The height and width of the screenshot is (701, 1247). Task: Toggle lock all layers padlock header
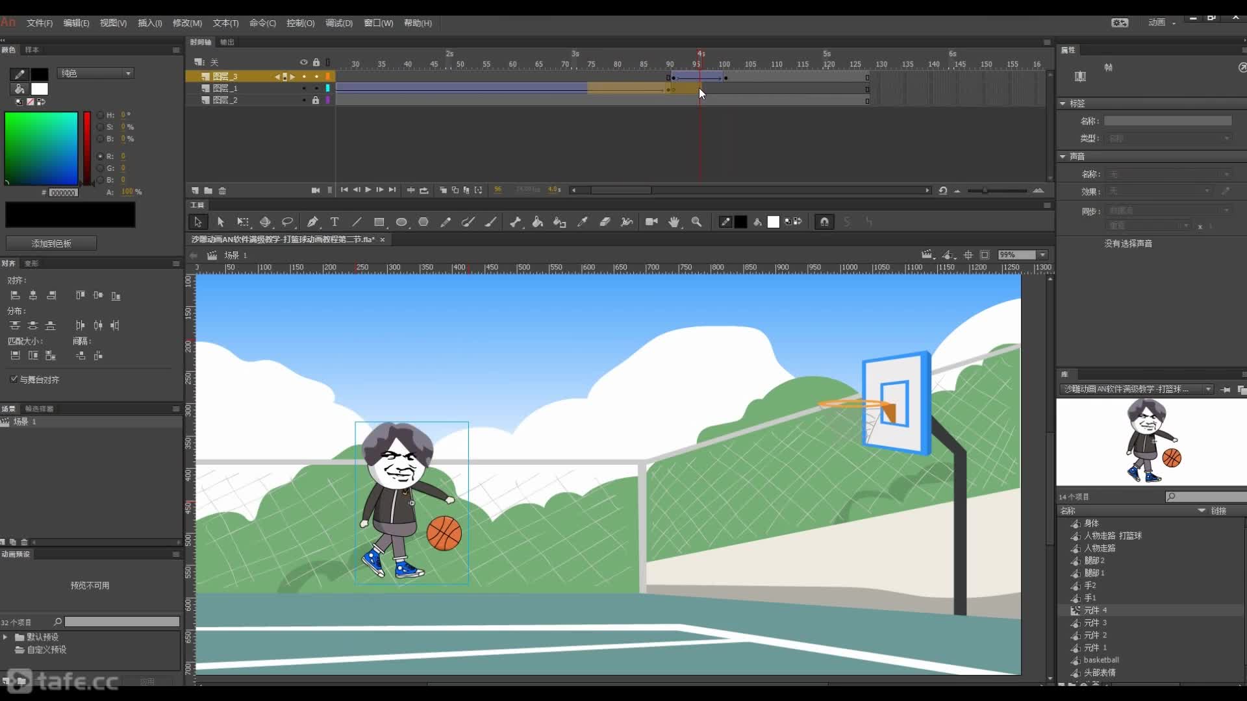tap(316, 62)
